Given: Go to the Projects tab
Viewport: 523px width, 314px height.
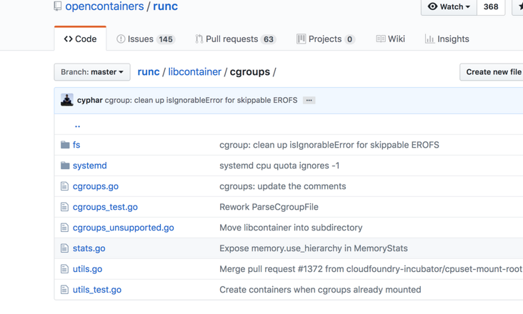Looking at the screenshot, I should coord(326,39).
